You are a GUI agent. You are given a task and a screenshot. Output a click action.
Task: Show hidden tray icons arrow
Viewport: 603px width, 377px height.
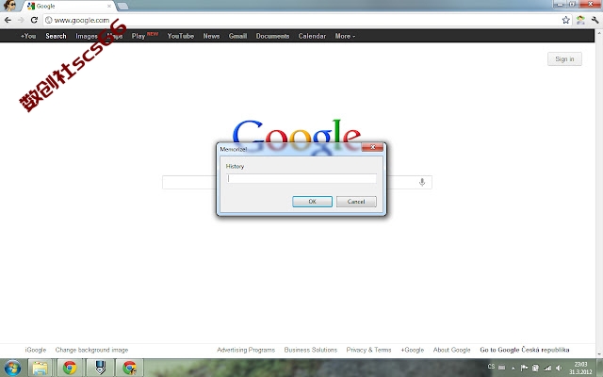tap(513, 369)
